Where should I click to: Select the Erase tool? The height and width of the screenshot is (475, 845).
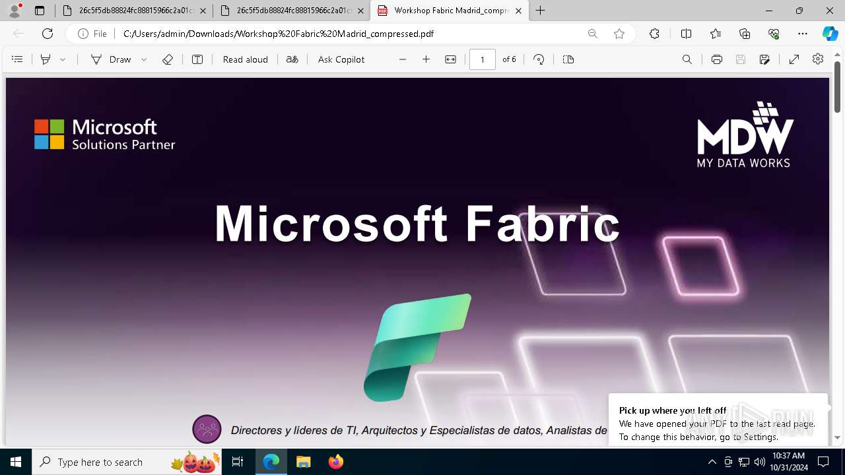pyautogui.click(x=168, y=59)
